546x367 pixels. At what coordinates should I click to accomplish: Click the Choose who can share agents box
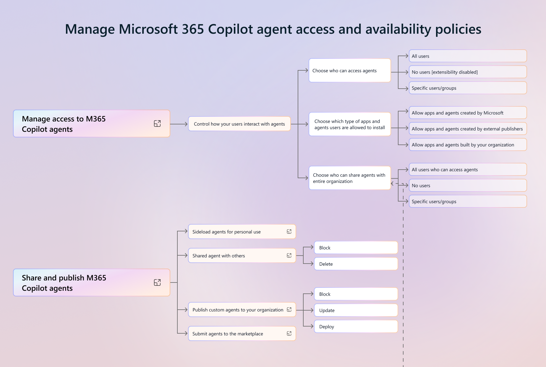349,178
